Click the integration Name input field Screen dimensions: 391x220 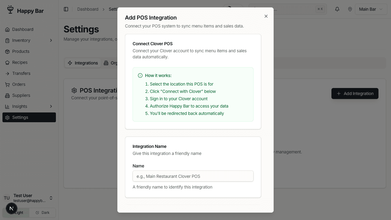(193, 176)
